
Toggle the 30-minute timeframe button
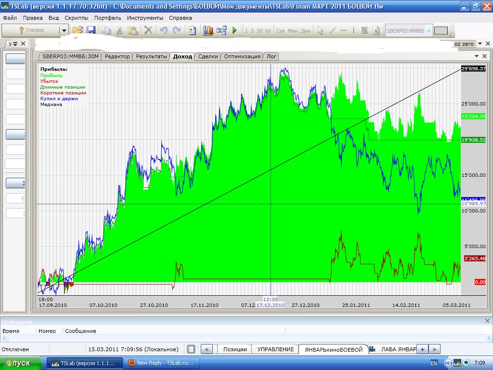click(x=259, y=31)
